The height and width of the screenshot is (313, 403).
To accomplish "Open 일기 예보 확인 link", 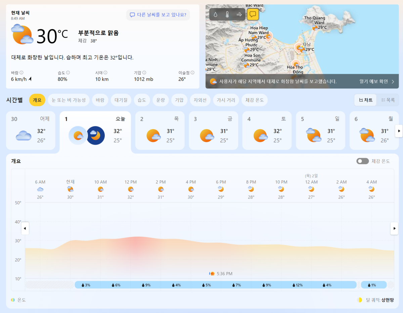I will (376, 81).
